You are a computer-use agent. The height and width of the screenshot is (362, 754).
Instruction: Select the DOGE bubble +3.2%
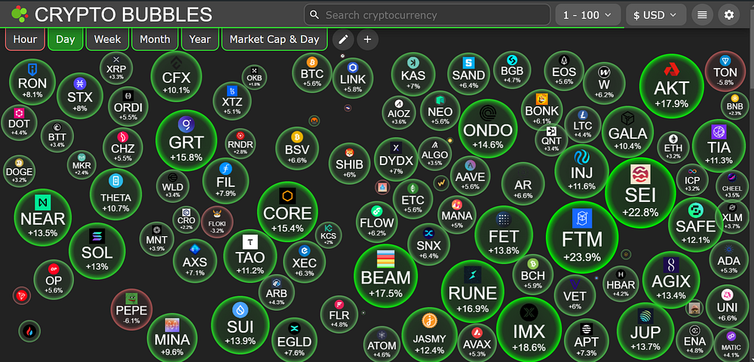(x=20, y=171)
